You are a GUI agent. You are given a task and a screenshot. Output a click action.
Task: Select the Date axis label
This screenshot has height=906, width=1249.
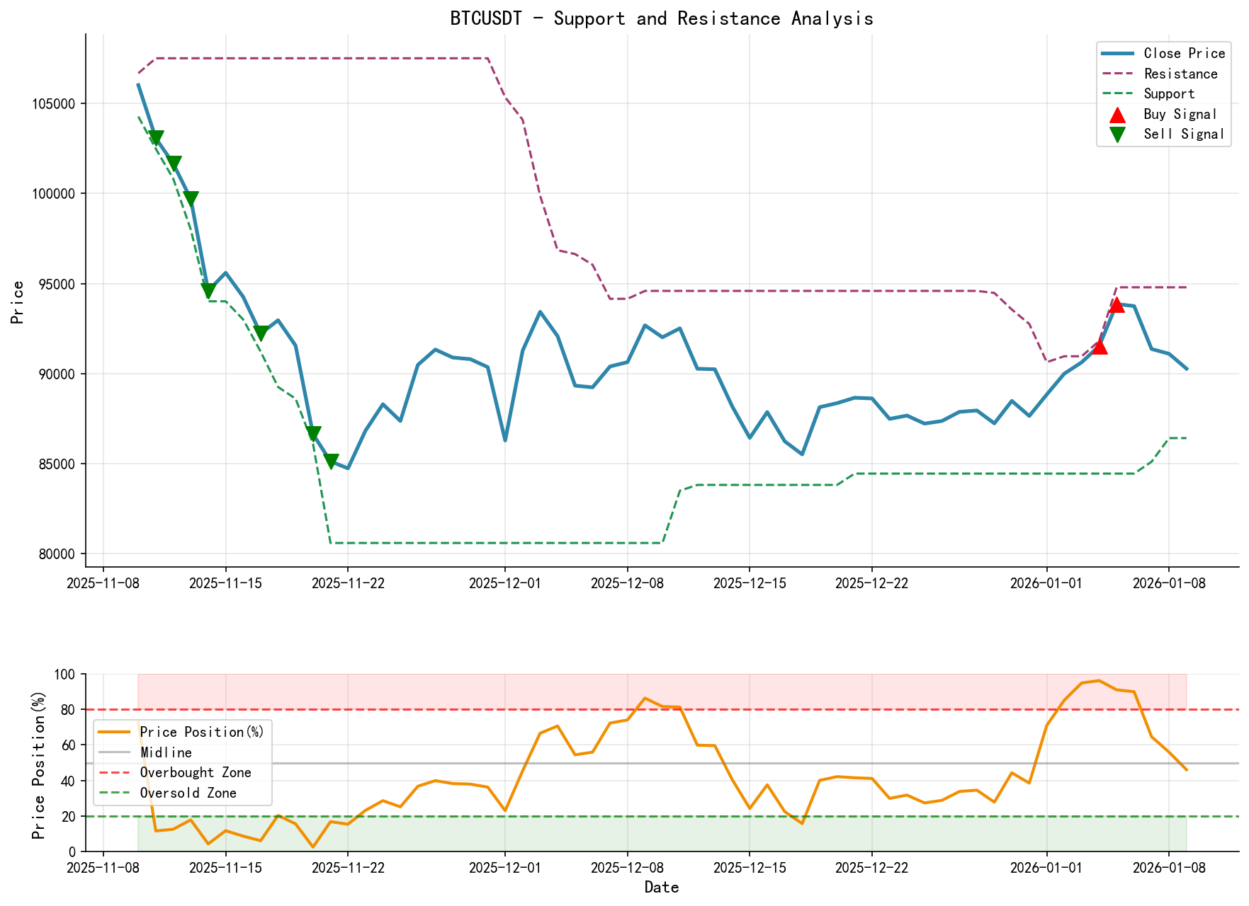click(662, 887)
